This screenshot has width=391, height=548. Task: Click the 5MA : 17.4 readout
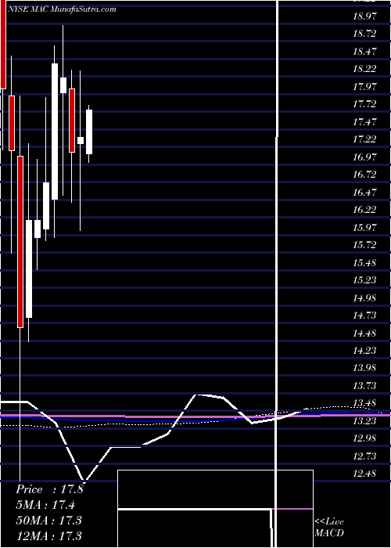[45, 505]
